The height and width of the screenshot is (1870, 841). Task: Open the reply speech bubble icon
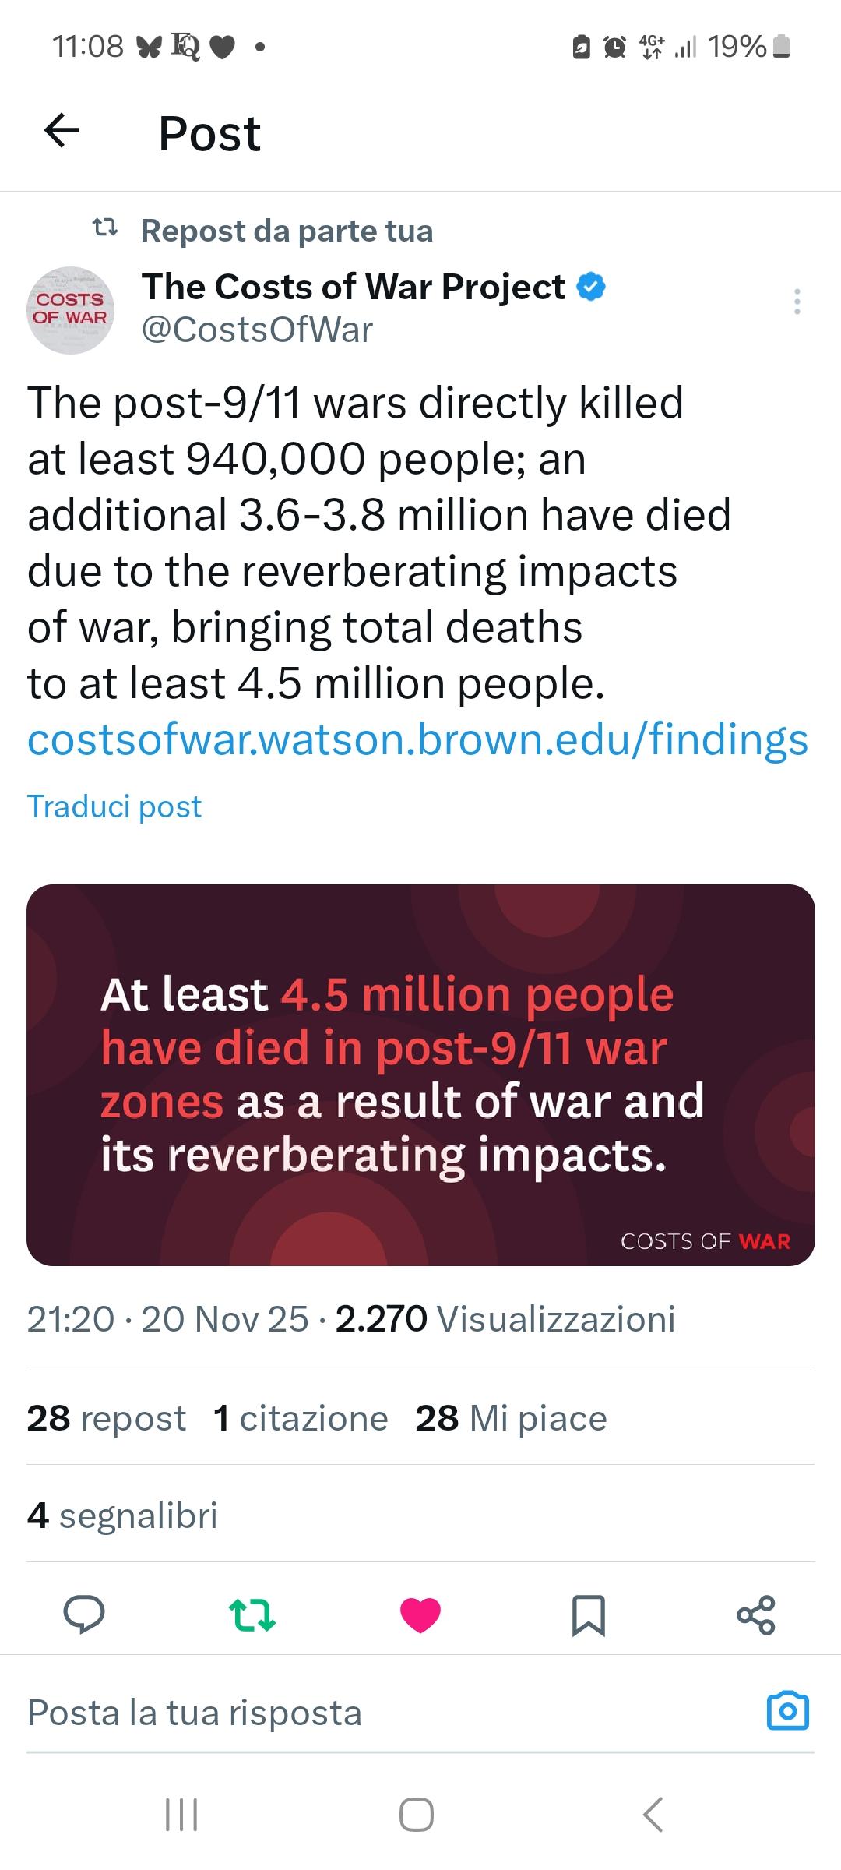pyautogui.click(x=84, y=1614)
